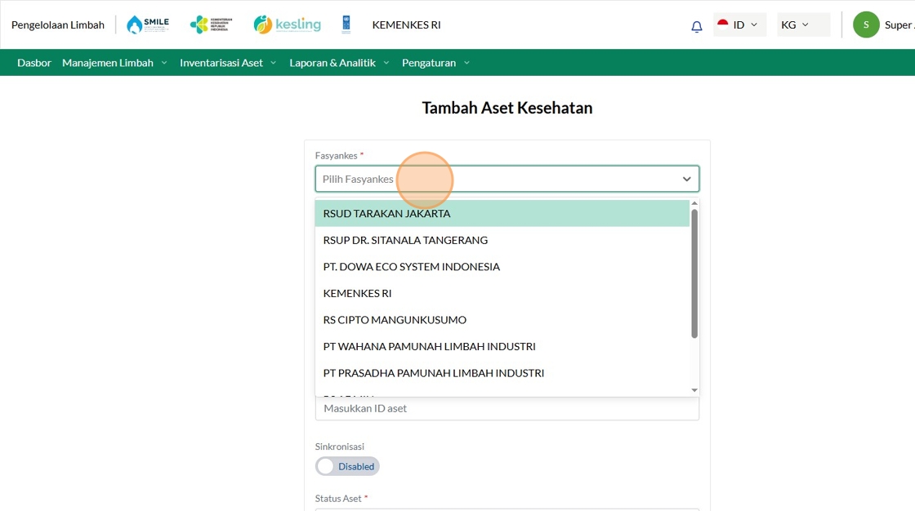Click the kesling logo
This screenshot has height=511, width=915.
(x=287, y=24)
